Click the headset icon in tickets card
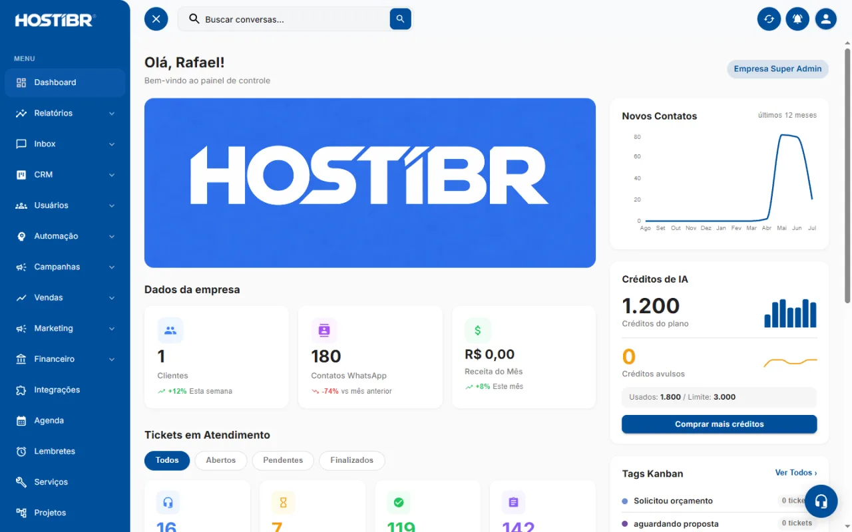 (x=168, y=503)
